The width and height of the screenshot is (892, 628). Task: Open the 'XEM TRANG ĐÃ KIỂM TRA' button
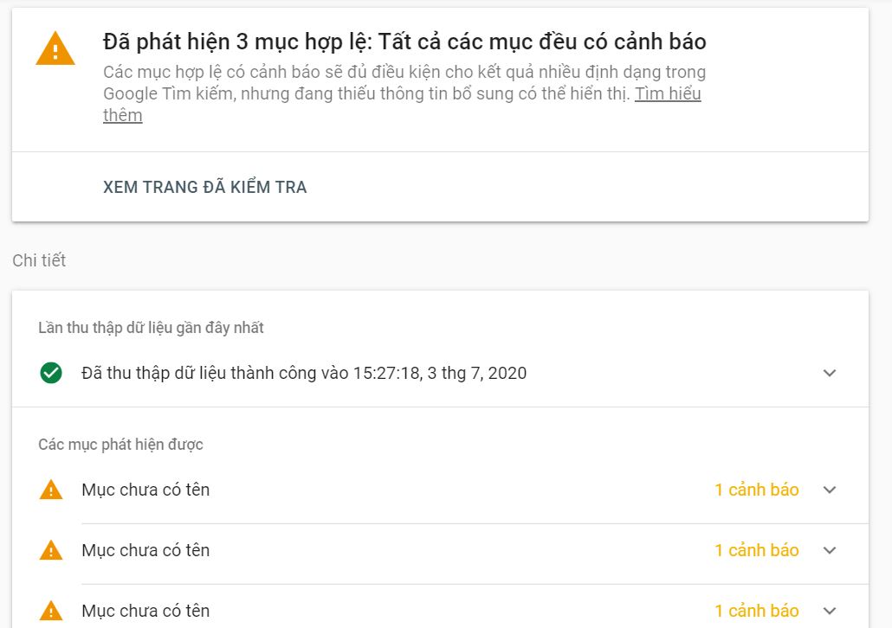[x=204, y=187]
